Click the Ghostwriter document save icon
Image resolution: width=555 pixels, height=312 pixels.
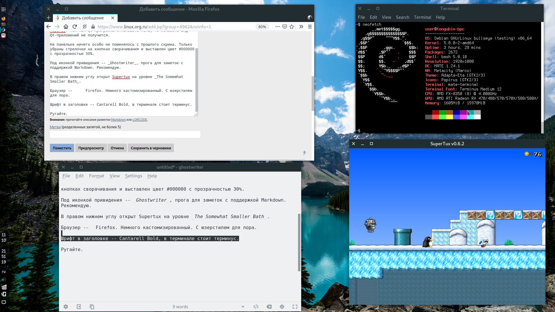click(79, 307)
